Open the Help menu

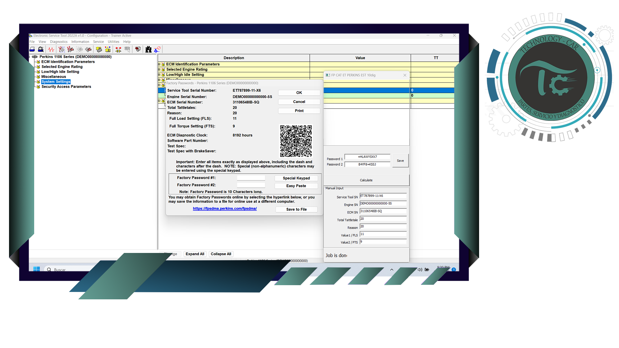(127, 42)
